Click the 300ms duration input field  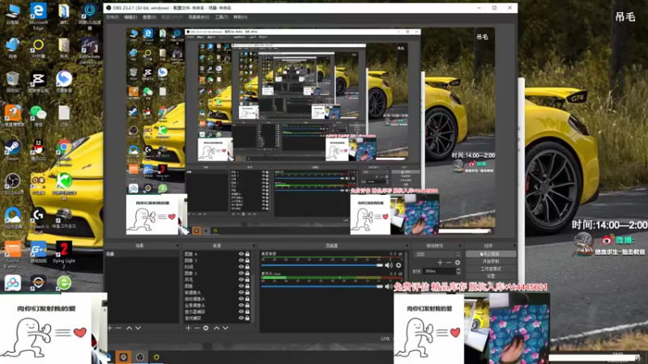pyautogui.click(x=440, y=271)
